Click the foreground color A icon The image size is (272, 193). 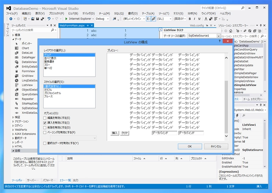[x=206, y=19]
